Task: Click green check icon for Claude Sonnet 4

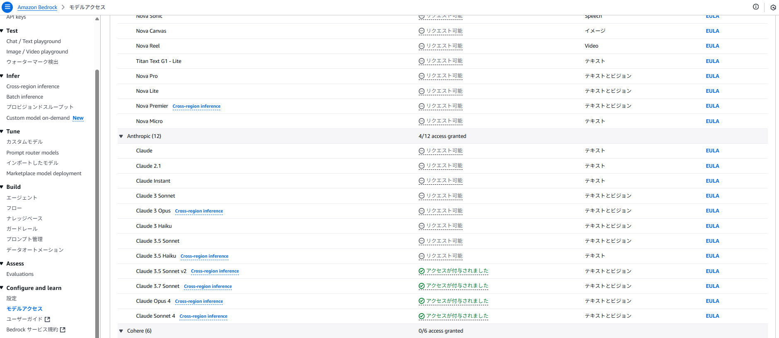Action: (x=422, y=316)
